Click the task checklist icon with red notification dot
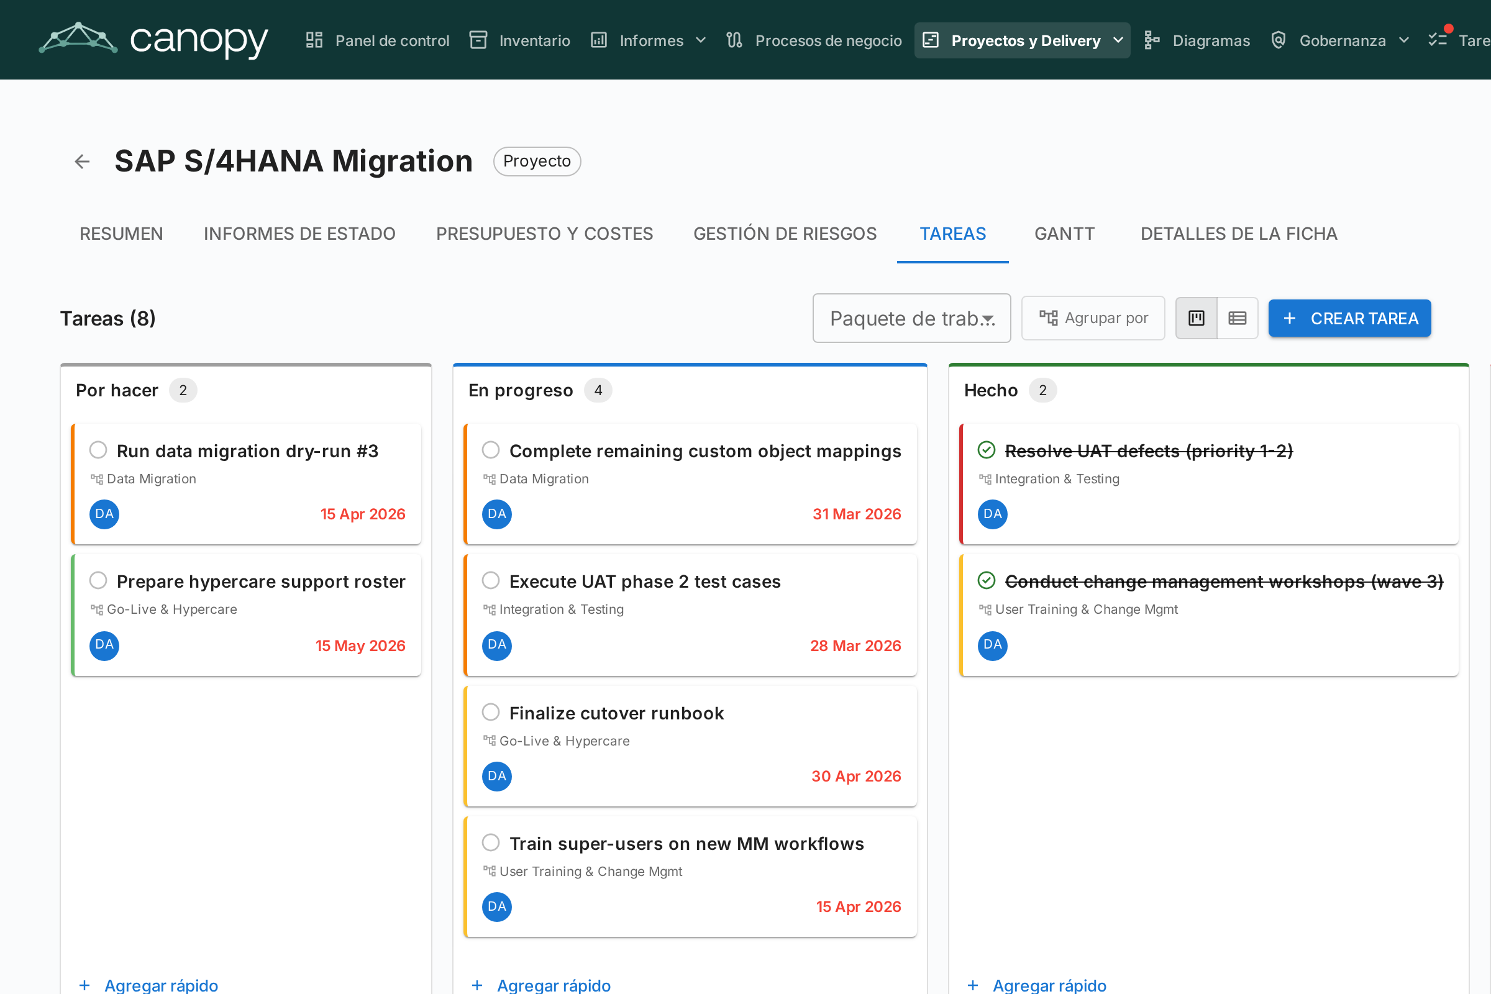 click(x=1438, y=39)
